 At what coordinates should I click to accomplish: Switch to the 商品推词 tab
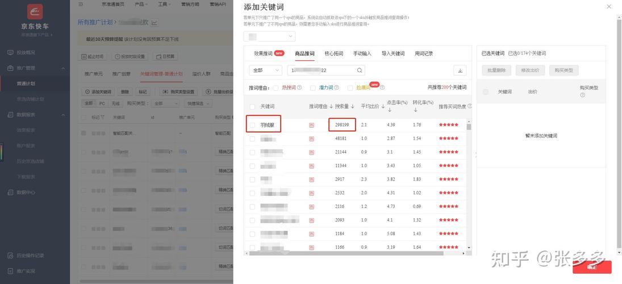click(304, 53)
